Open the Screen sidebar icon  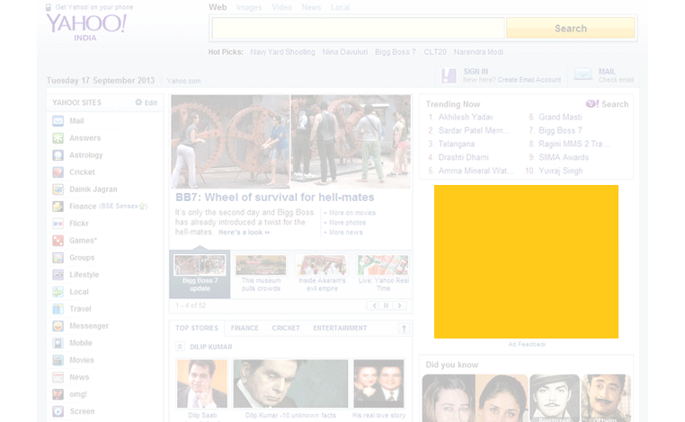click(58, 411)
